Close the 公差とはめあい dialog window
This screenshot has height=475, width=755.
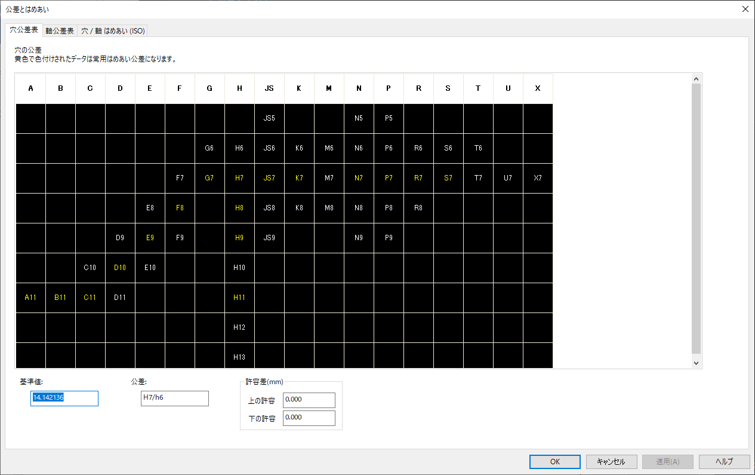[x=745, y=9]
